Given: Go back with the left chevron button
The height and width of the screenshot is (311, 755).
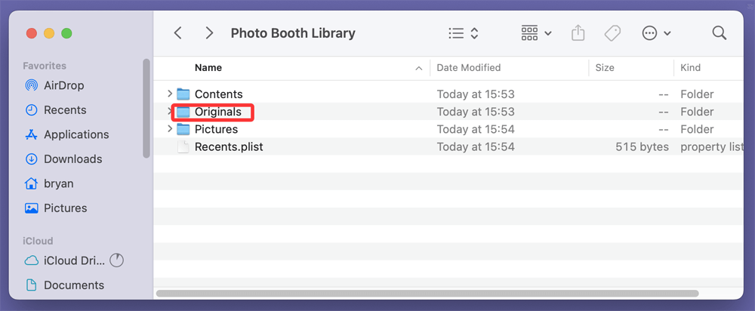Looking at the screenshot, I should (178, 33).
